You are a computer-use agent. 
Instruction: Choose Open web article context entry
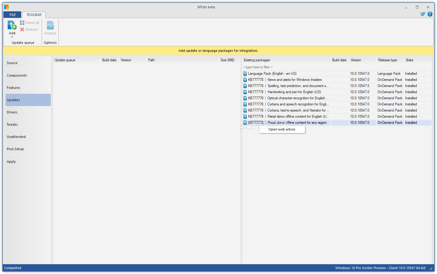pos(282,130)
